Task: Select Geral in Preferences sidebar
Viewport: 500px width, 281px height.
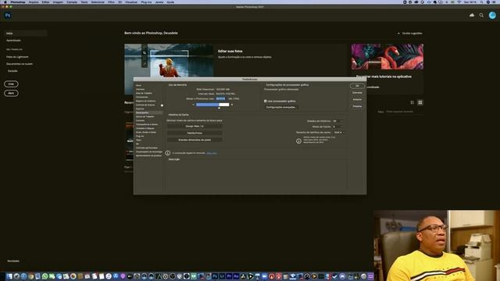Action: (138, 85)
